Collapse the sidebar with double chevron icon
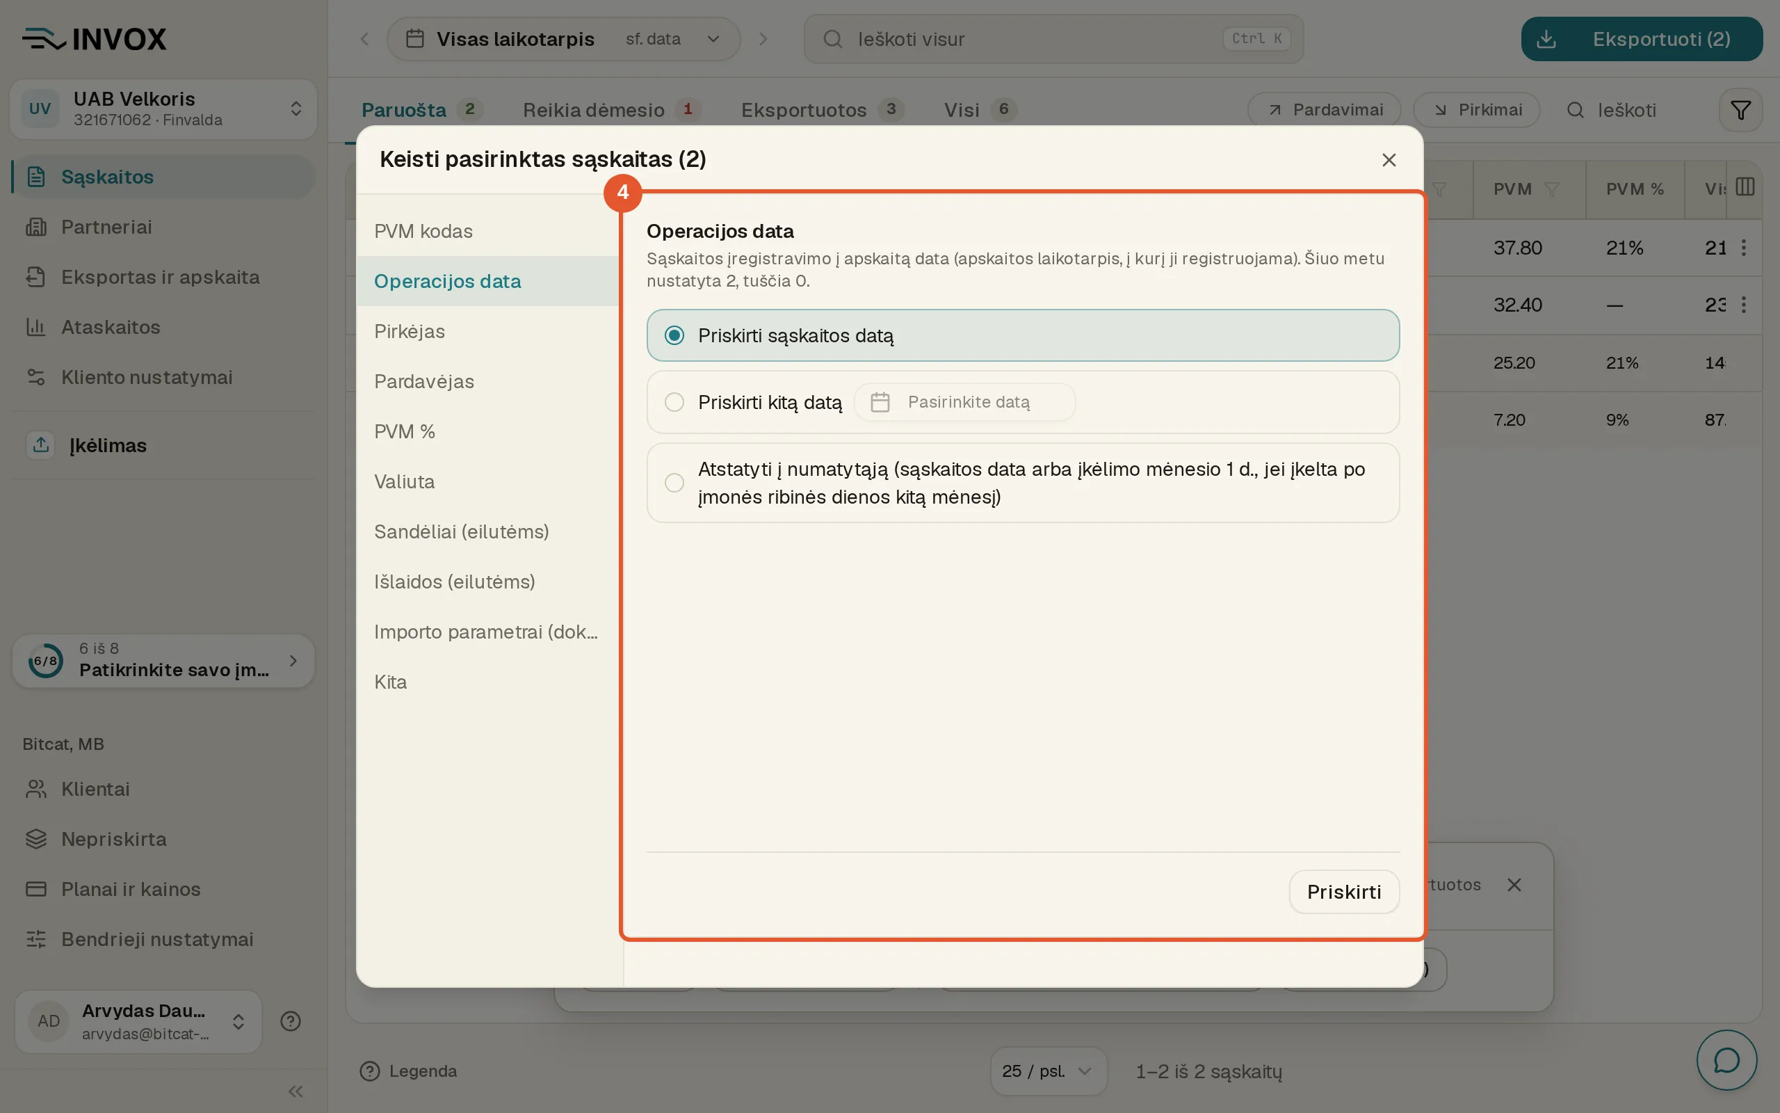The height and width of the screenshot is (1113, 1780). 296,1091
